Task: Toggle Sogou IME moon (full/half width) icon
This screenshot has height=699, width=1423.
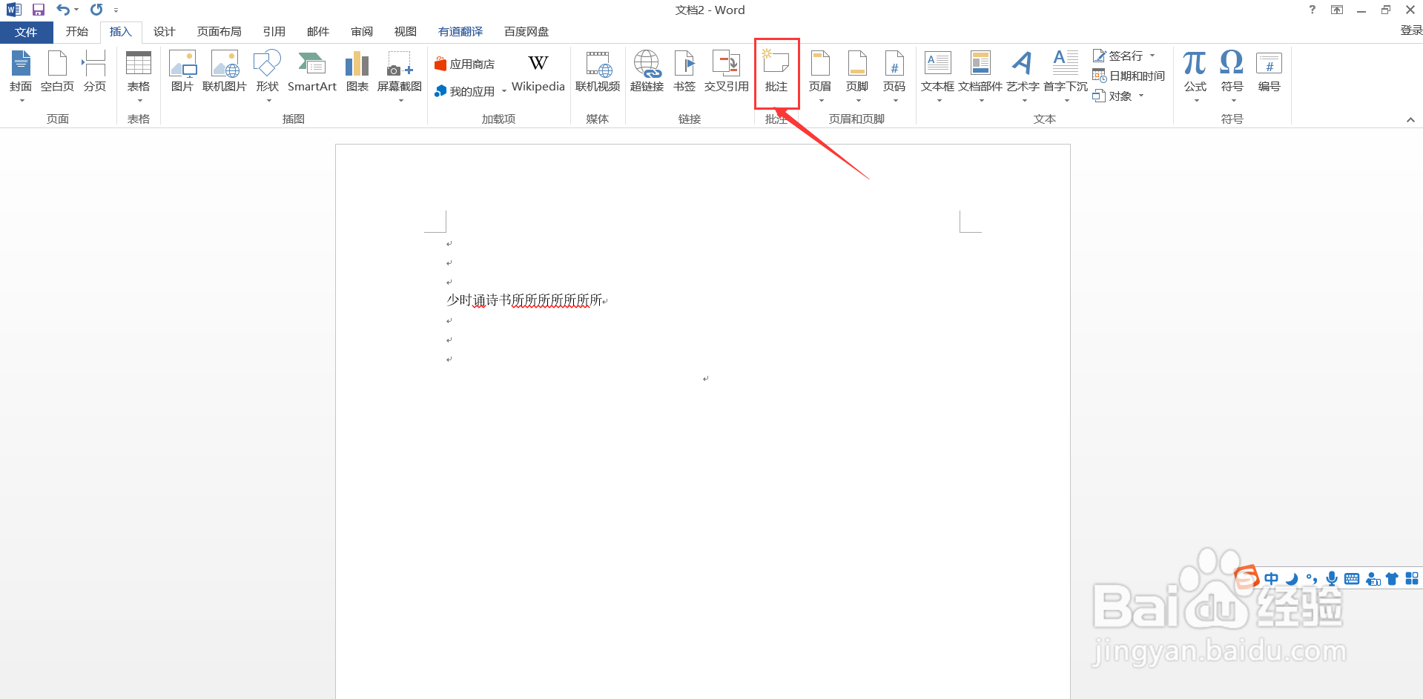Action: point(1292,579)
